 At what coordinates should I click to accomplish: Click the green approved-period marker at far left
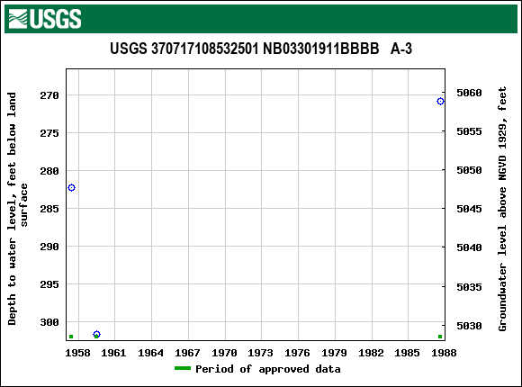(x=71, y=337)
